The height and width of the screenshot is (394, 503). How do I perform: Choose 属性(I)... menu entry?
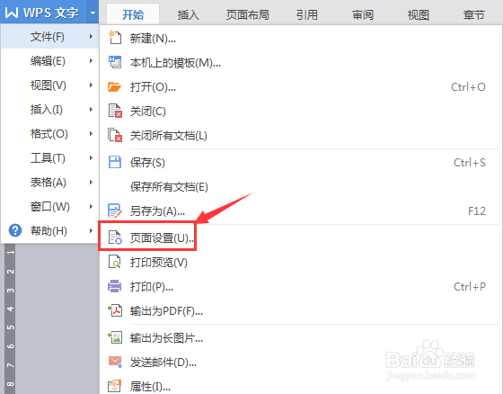point(301,386)
